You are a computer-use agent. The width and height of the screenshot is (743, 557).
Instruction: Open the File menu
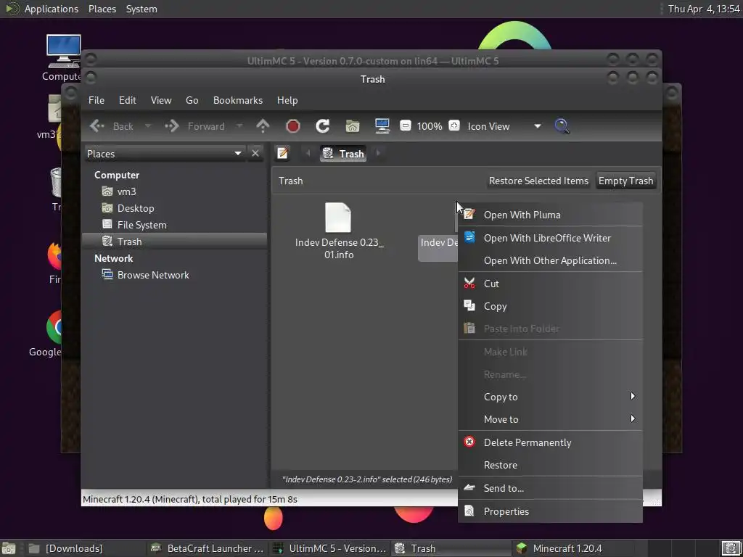[x=97, y=100]
